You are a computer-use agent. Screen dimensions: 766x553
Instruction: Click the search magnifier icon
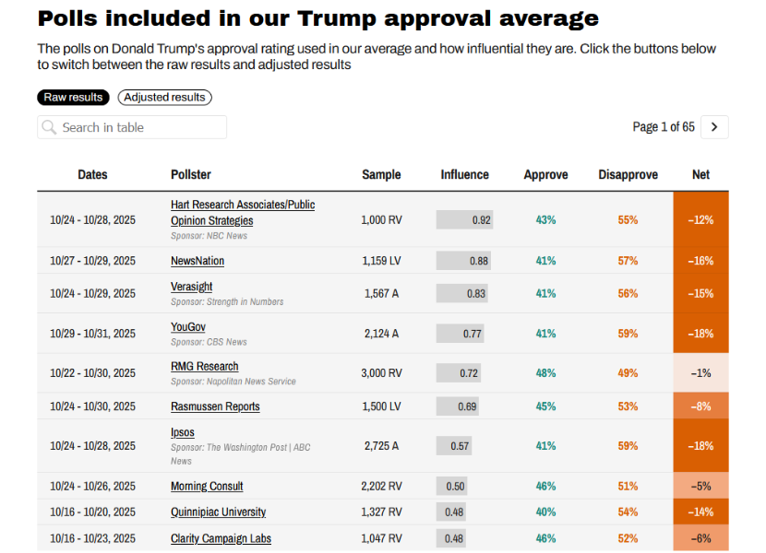click(x=49, y=127)
